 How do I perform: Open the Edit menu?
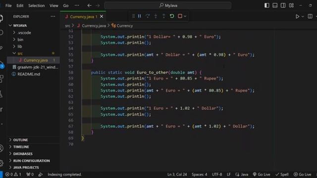tap(20, 5)
